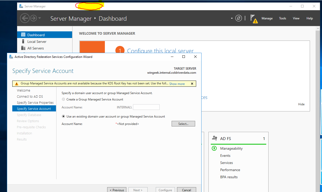Click the Account Name input field
The width and height of the screenshot is (322, 192).
(x=146, y=107)
